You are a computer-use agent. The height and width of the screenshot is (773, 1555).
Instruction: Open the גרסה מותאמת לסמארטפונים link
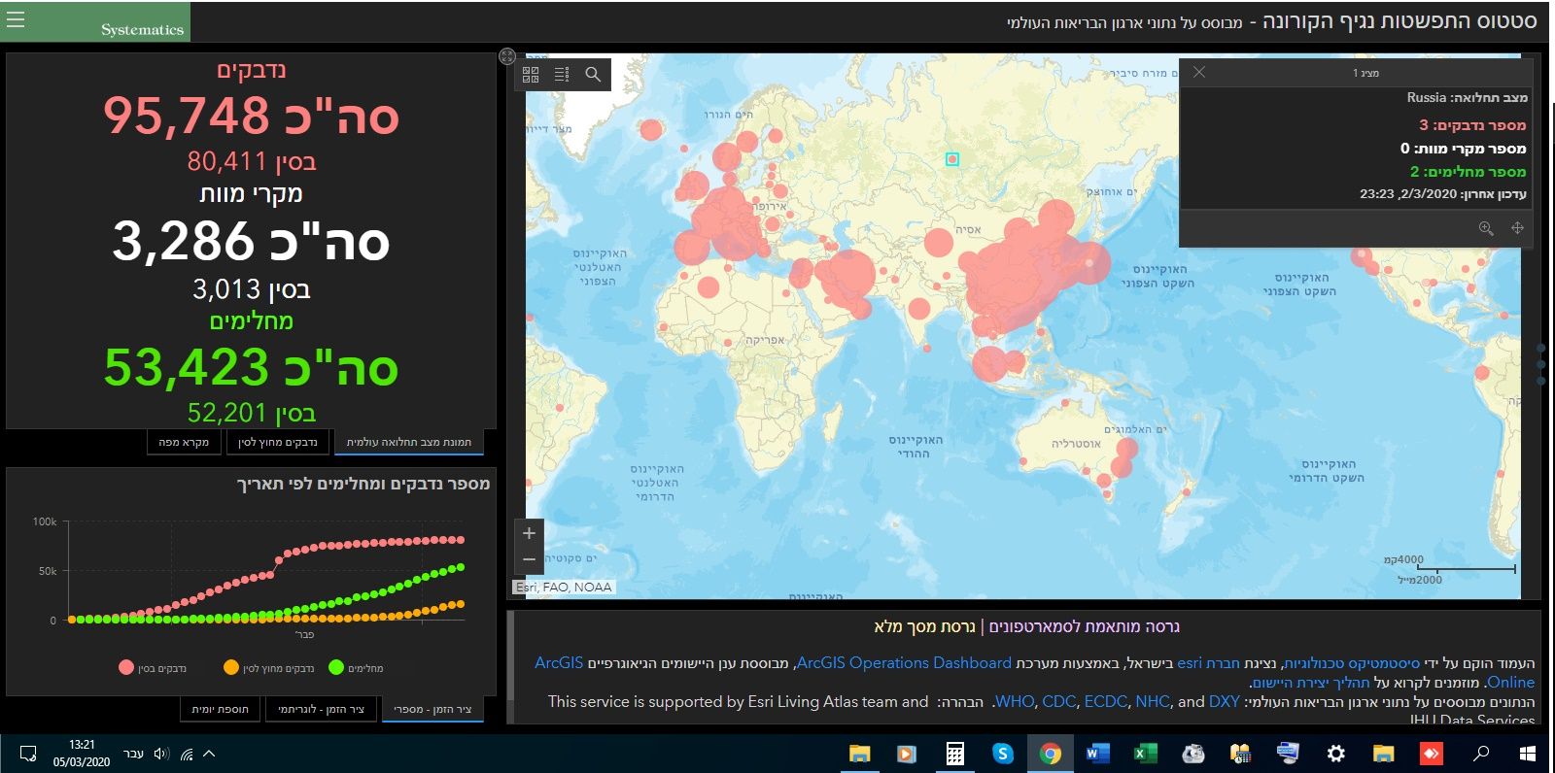click(x=1085, y=626)
